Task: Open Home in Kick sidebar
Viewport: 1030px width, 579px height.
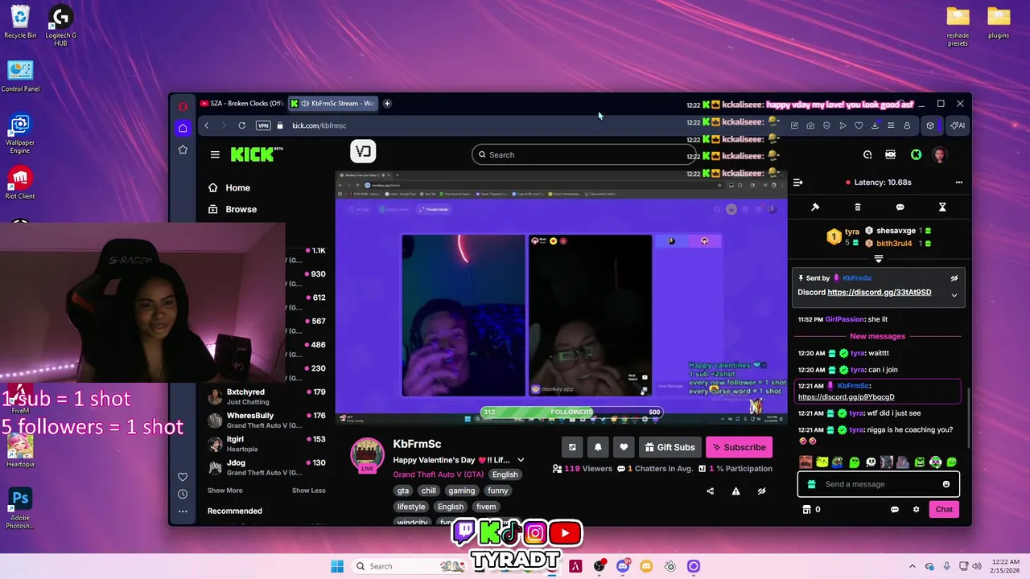Action: (x=229, y=187)
